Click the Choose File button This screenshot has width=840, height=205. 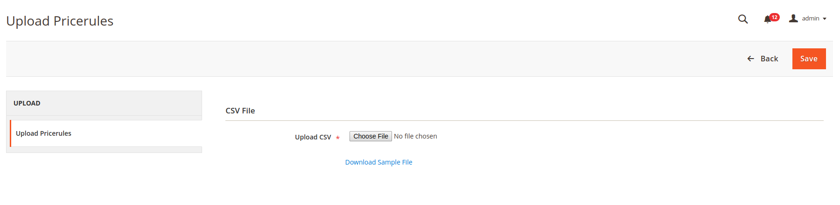(371, 136)
